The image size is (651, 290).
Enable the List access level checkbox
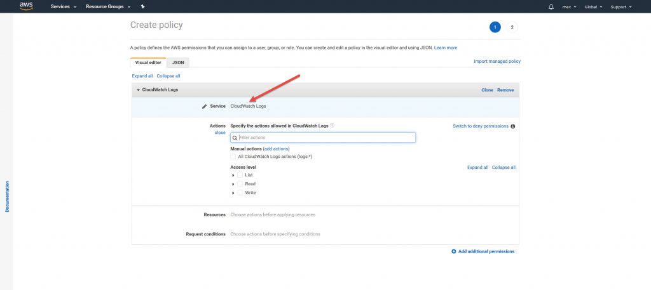click(240, 175)
